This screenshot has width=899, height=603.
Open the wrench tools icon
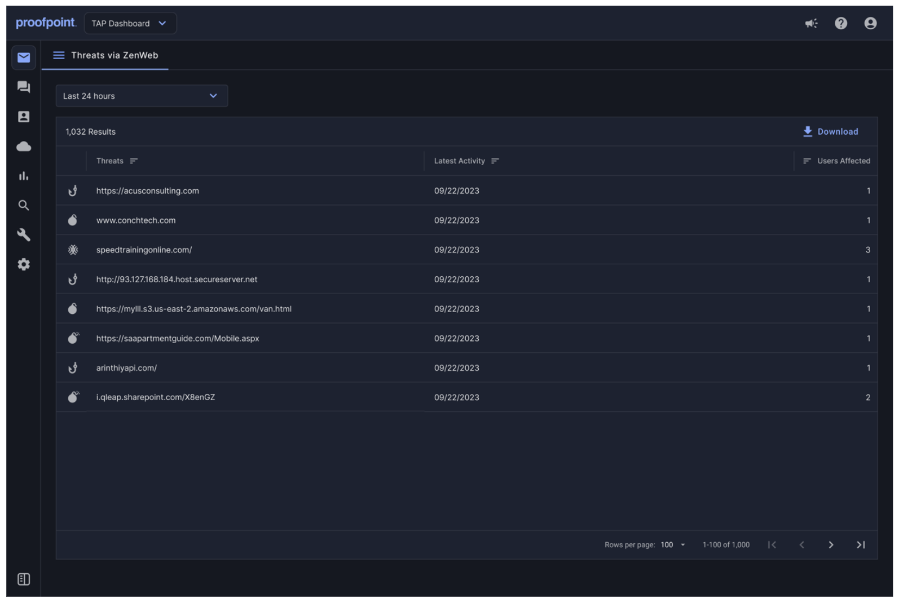(x=24, y=235)
